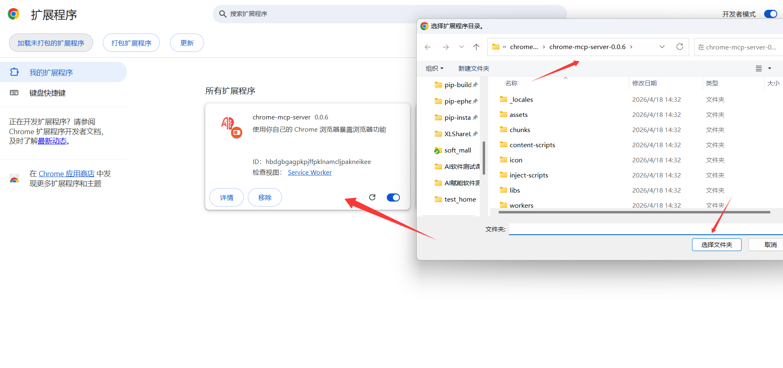Reload the chrome-mcp-server extension
Image resolution: width=783 pixels, height=368 pixels.
(372, 197)
